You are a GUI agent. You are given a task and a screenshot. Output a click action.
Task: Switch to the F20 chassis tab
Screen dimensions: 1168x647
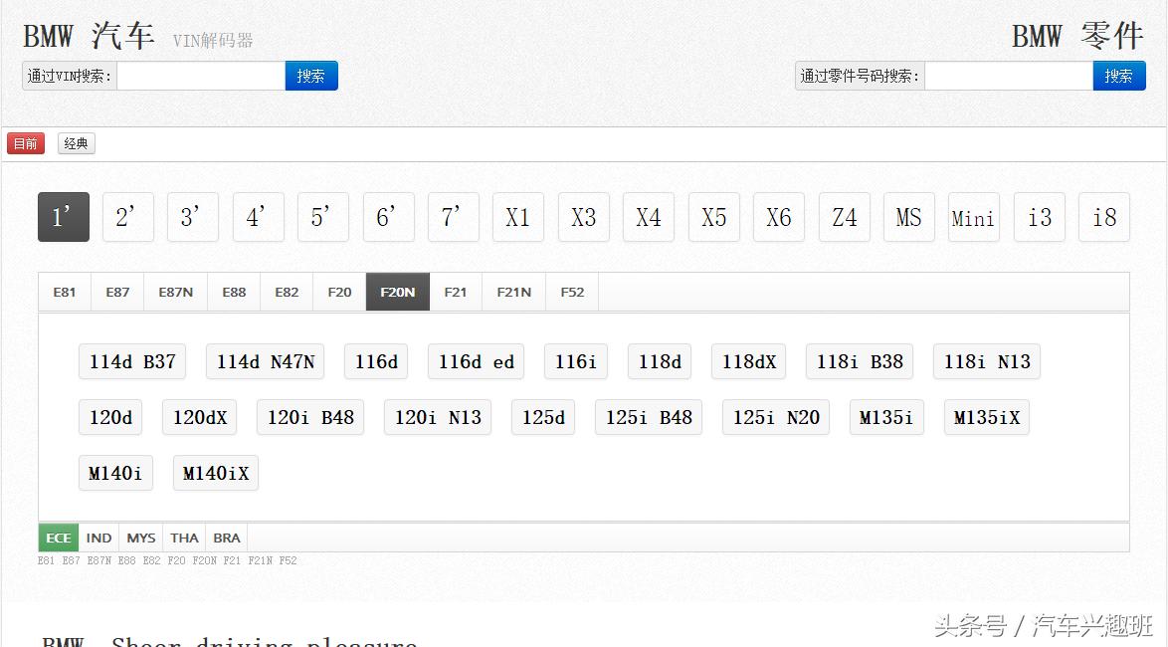click(x=339, y=293)
